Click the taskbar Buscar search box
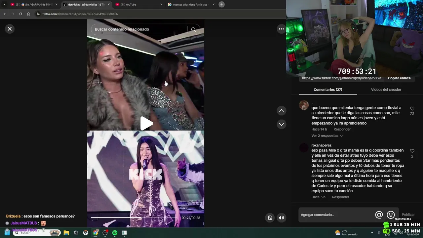The image size is (423, 238). click(x=37, y=233)
